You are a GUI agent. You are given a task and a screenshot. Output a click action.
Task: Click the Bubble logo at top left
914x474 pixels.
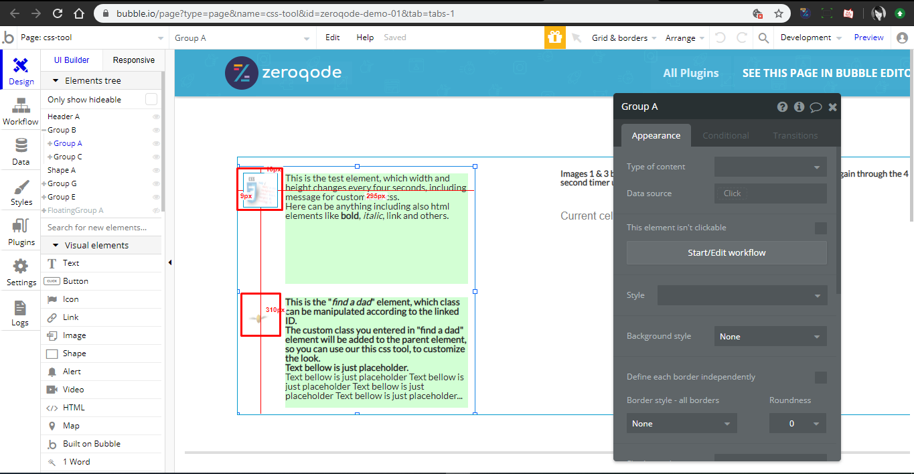[9, 38]
